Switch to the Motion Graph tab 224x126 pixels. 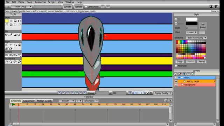[44, 101]
